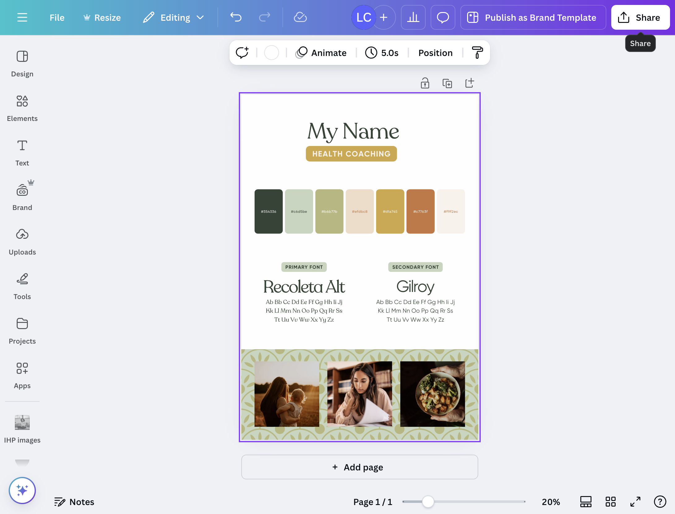
Task: Check cloud save status icon
Action: 300,17
